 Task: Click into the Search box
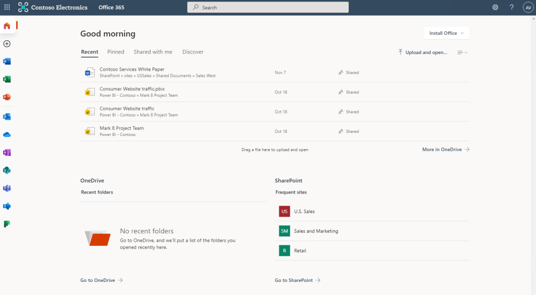[268, 7]
